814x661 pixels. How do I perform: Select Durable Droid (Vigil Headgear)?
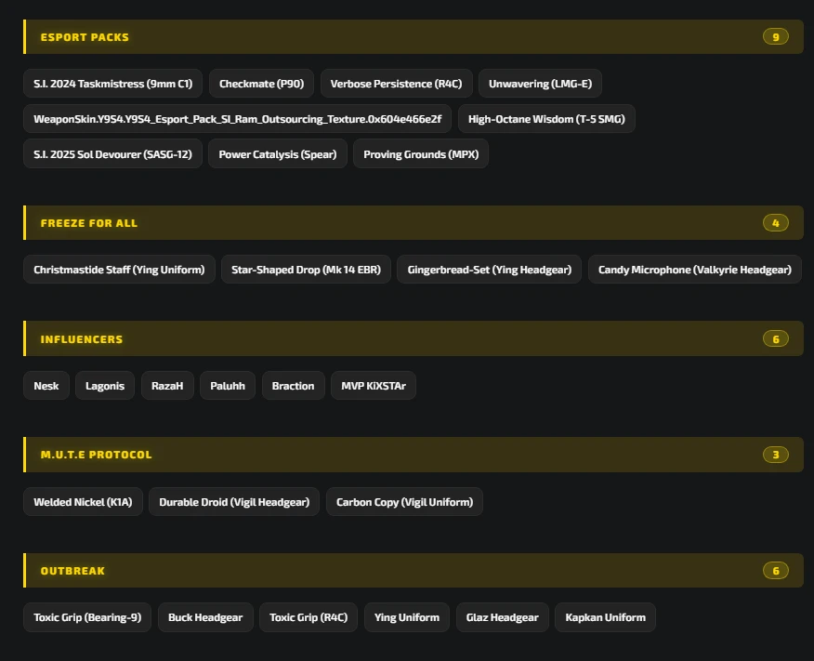(x=234, y=502)
